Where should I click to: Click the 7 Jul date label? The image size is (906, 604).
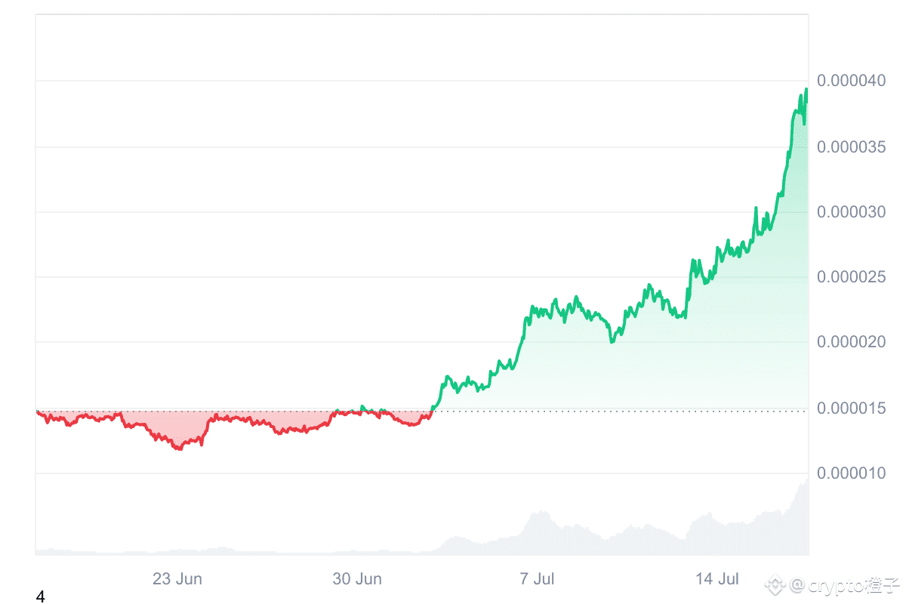[x=537, y=579]
